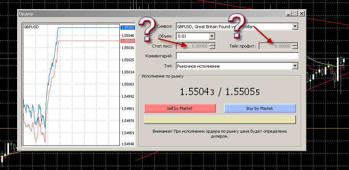Screen dimensions: 349x170
Task: Maximize the Ордер window
Action: tap(295, 14)
